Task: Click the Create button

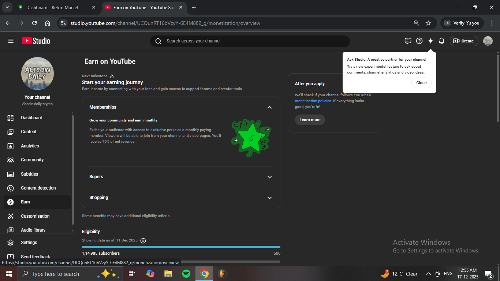Action: coord(464,41)
